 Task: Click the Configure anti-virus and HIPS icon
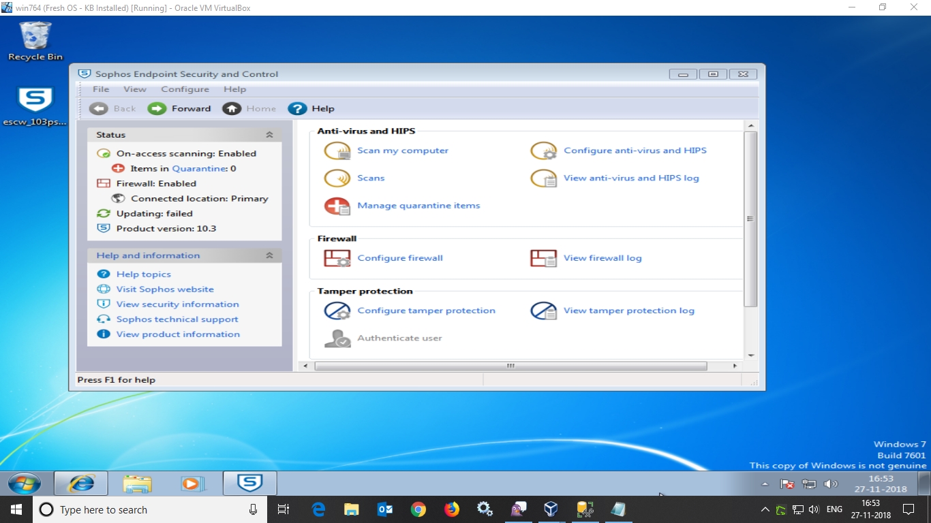tap(544, 151)
